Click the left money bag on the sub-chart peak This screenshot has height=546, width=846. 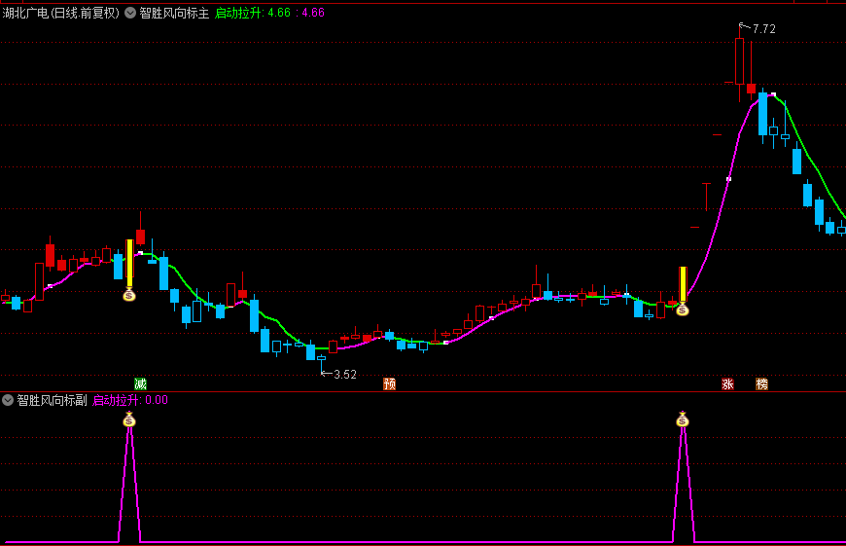(x=129, y=419)
